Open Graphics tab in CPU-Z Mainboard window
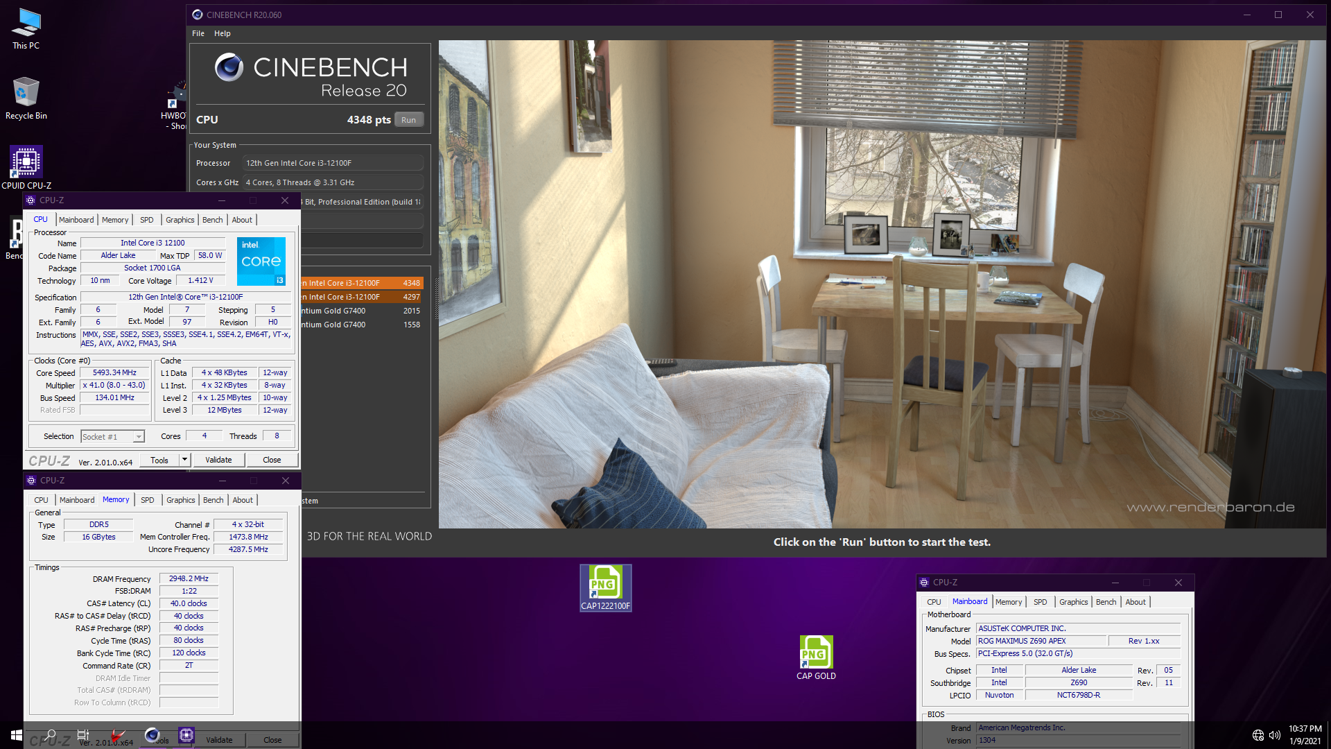The width and height of the screenshot is (1331, 749). [1074, 602]
